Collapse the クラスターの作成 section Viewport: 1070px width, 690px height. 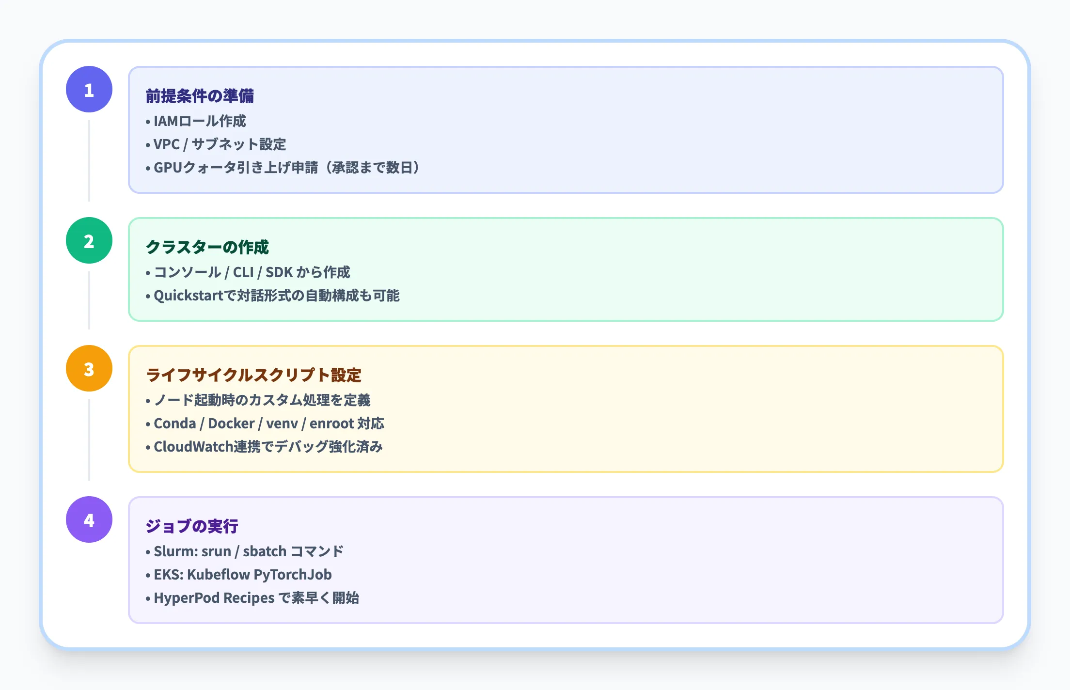point(208,247)
